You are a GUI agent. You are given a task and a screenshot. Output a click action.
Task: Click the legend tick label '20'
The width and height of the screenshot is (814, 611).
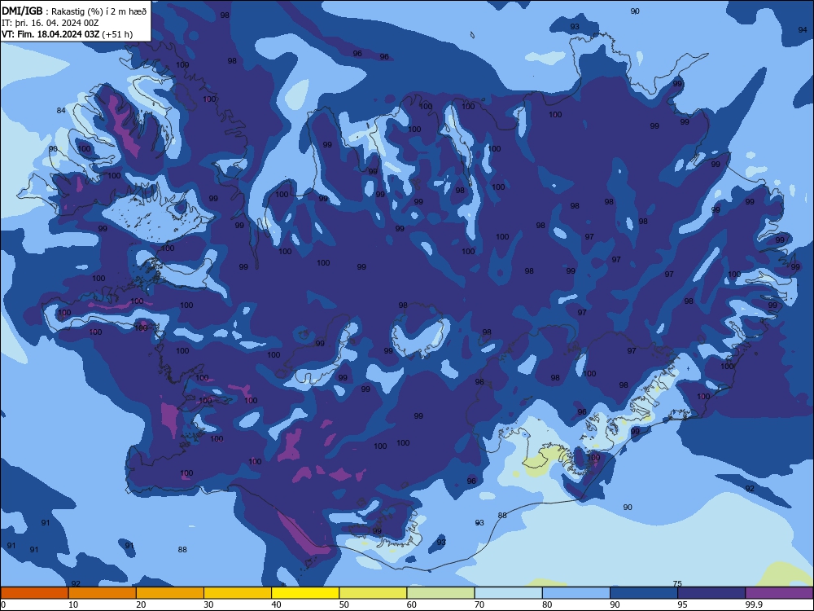point(141,604)
